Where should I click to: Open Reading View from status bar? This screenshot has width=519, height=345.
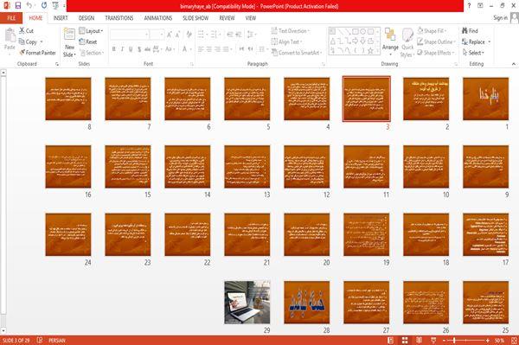[x=419, y=341]
